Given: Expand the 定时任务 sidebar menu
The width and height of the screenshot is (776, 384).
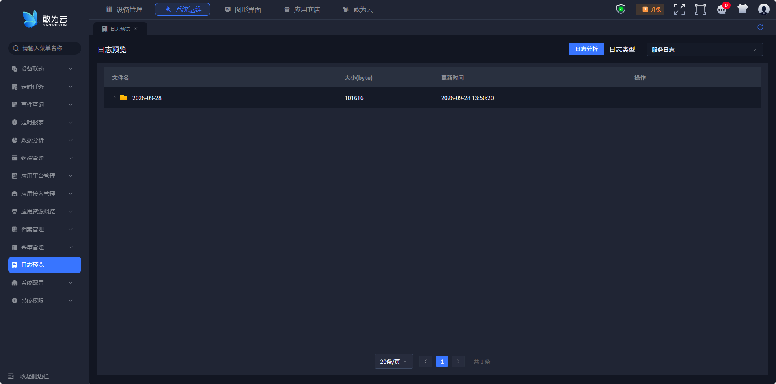Looking at the screenshot, I should pos(45,87).
